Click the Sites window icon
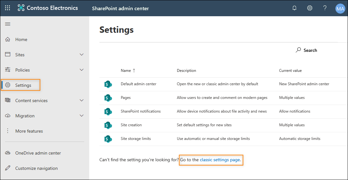Image resolution: width=348 pixels, height=180 pixels. pyautogui.click(x=8, y=54)
